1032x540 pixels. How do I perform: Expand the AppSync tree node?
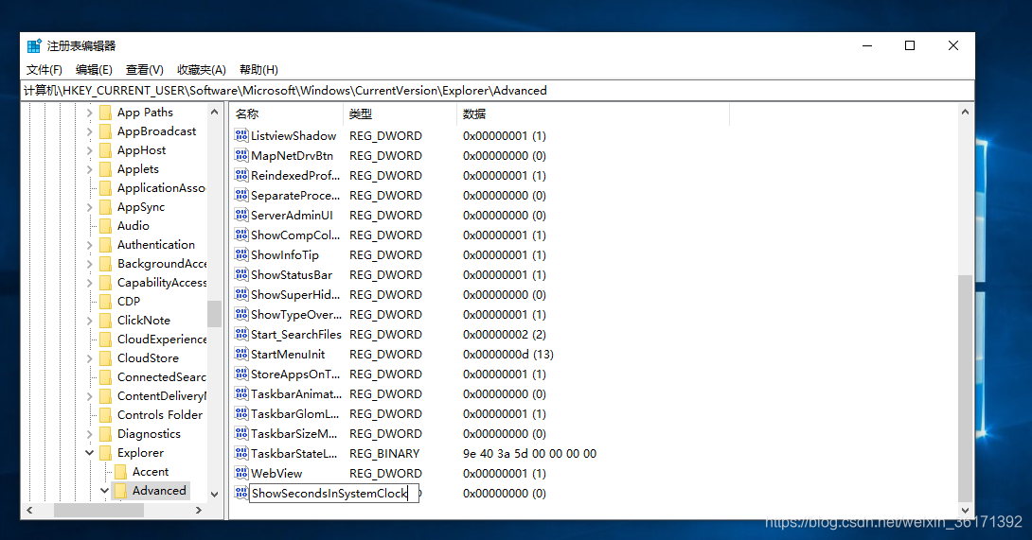[90, 207]
